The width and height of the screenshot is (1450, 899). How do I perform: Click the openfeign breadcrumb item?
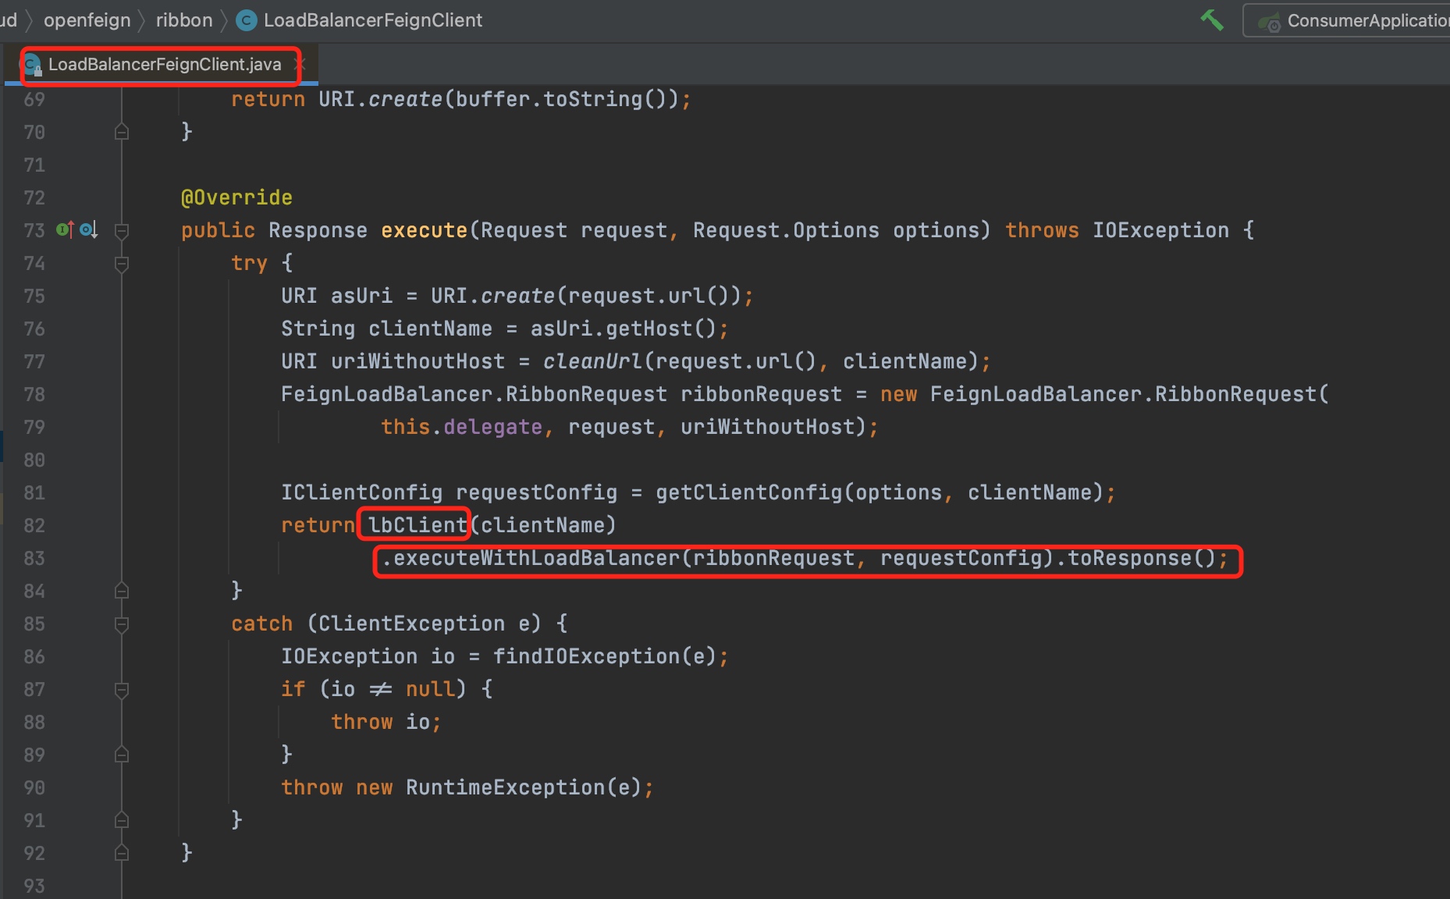click(87, 20)
